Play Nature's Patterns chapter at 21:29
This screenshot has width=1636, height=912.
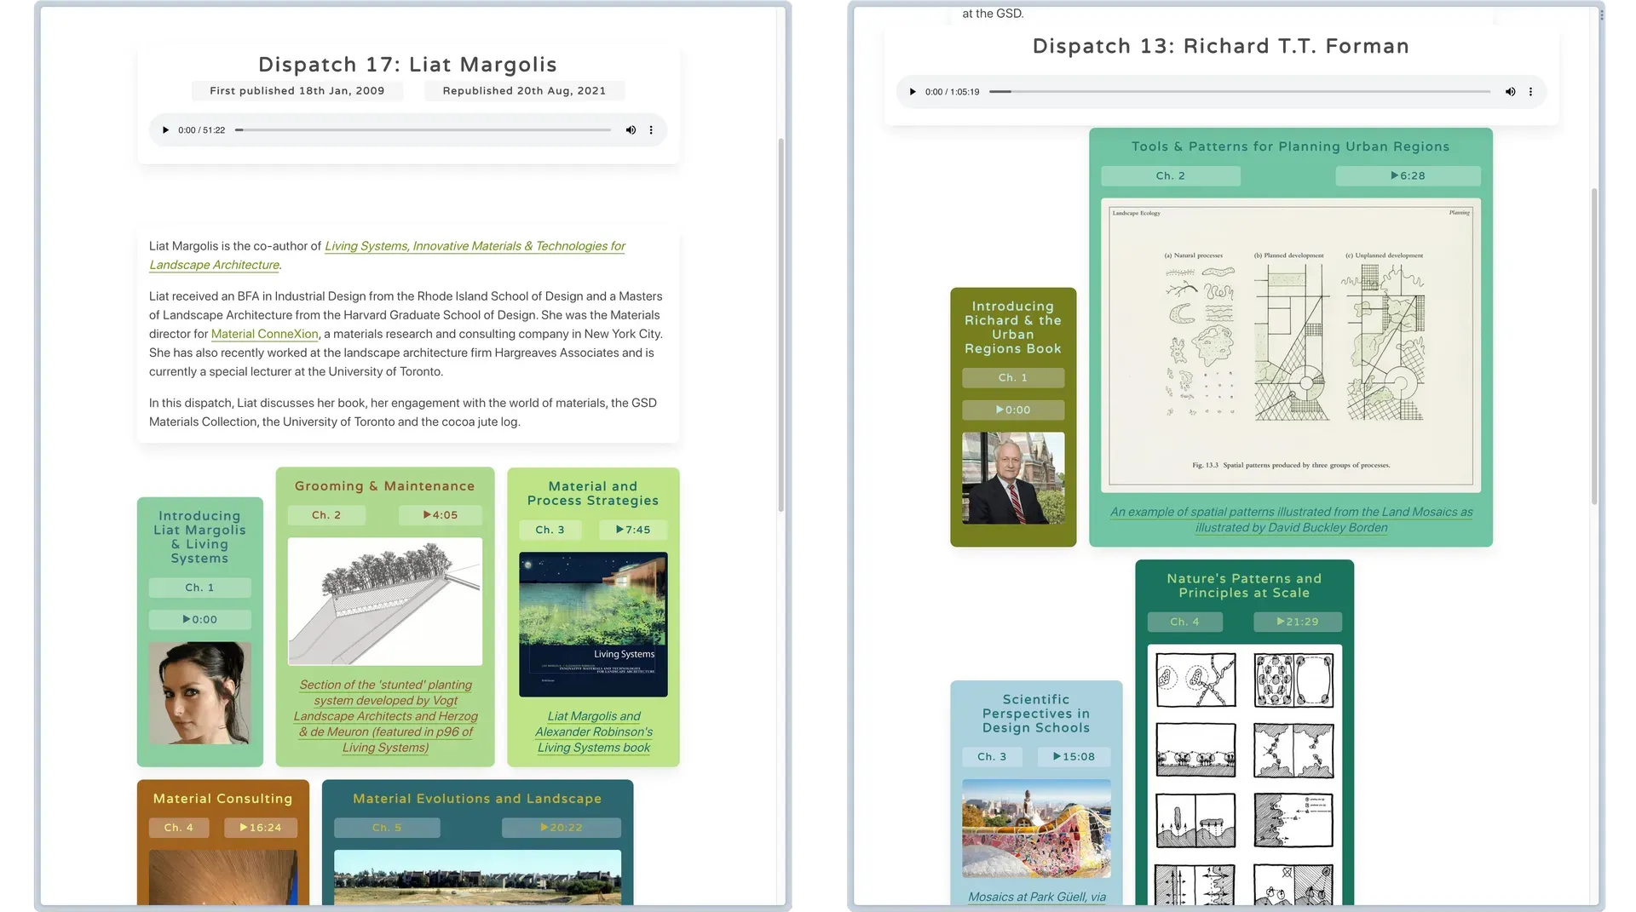point(1297,622)
